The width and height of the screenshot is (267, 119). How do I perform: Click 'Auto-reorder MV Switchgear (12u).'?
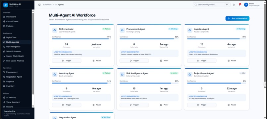pos(67,99)
